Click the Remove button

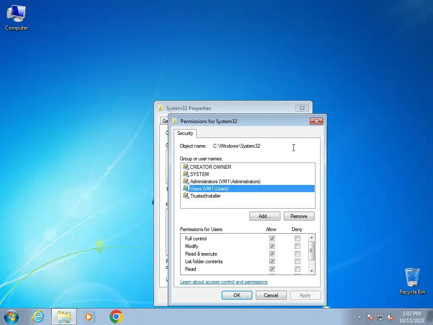tap(299, 216)
